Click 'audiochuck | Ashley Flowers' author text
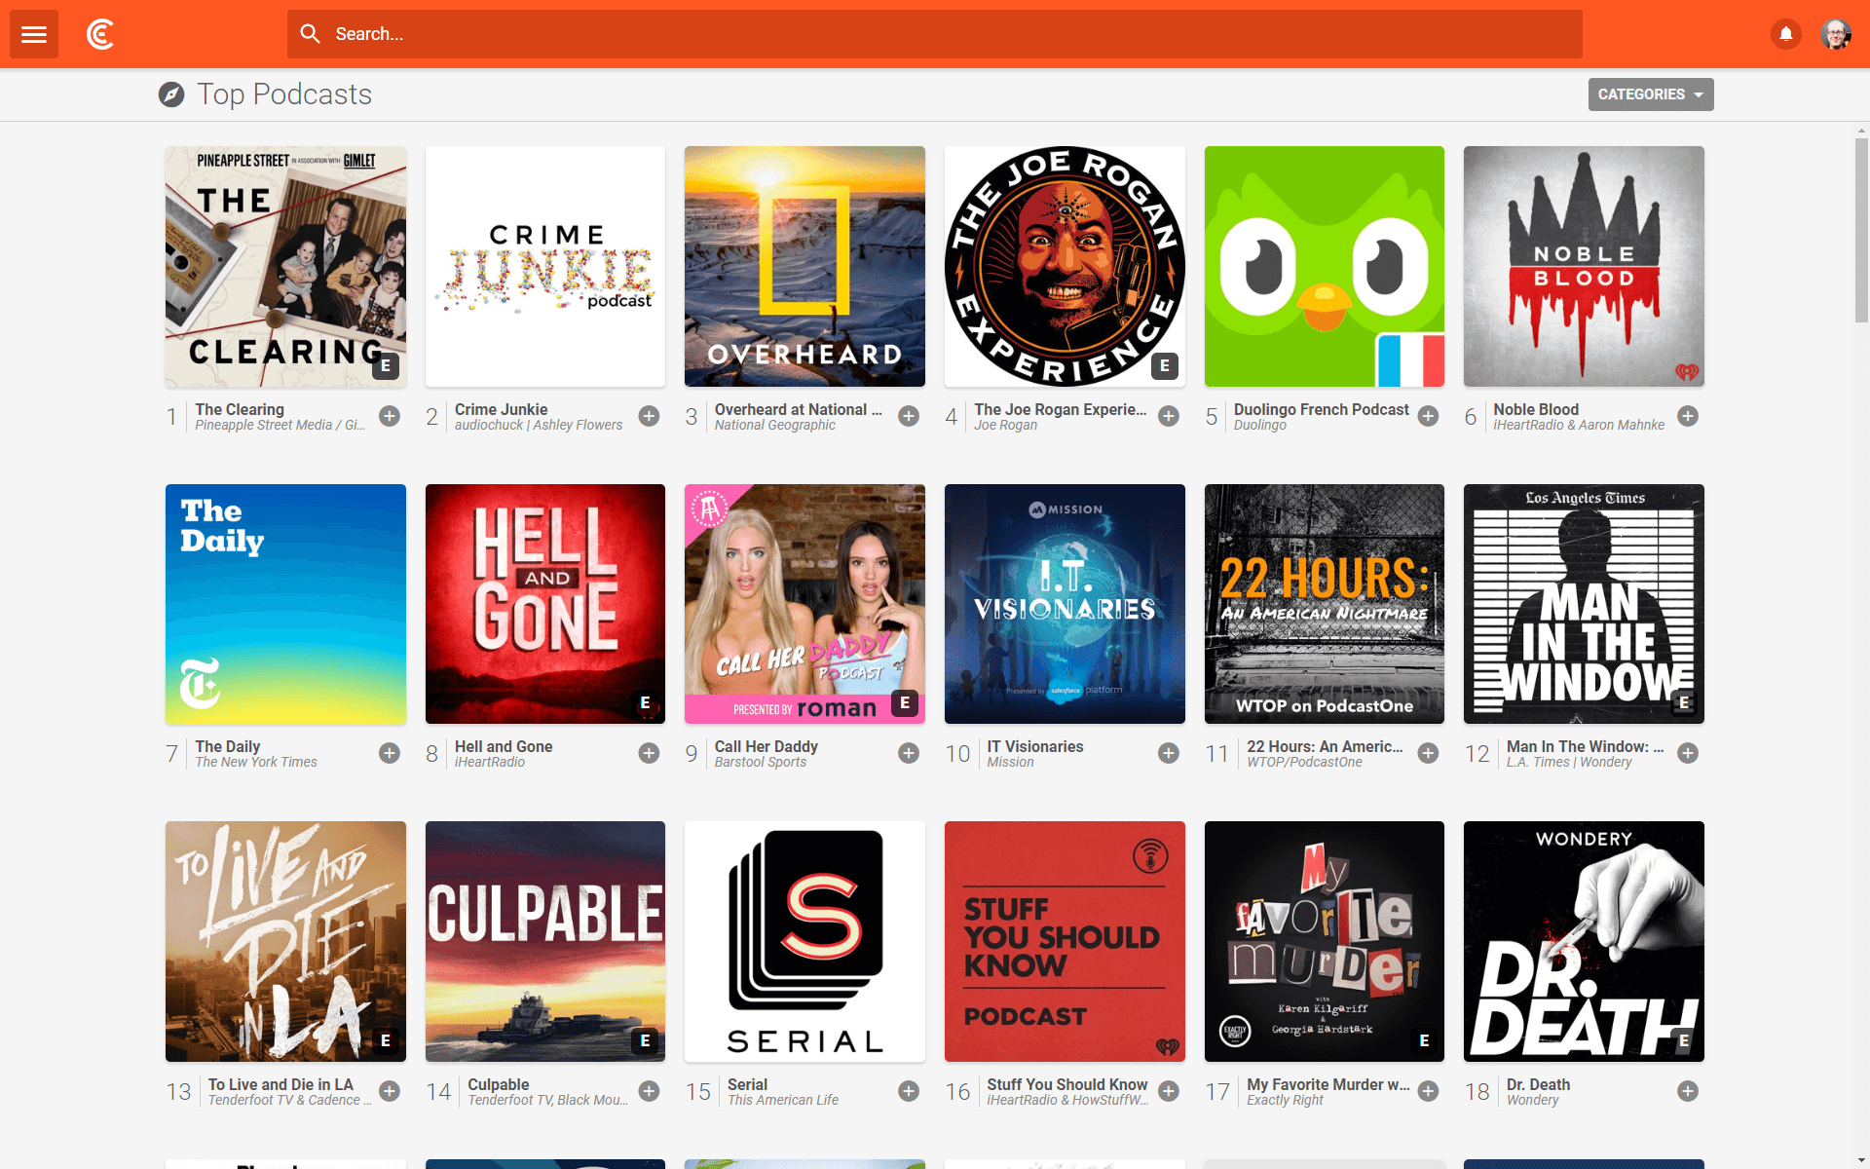Screen dimensions: 1870x1169 point(539,425)
